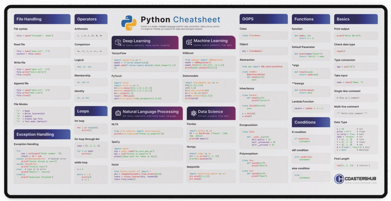
Task: Click the "Type conversion" label
Action: [345, 60]
